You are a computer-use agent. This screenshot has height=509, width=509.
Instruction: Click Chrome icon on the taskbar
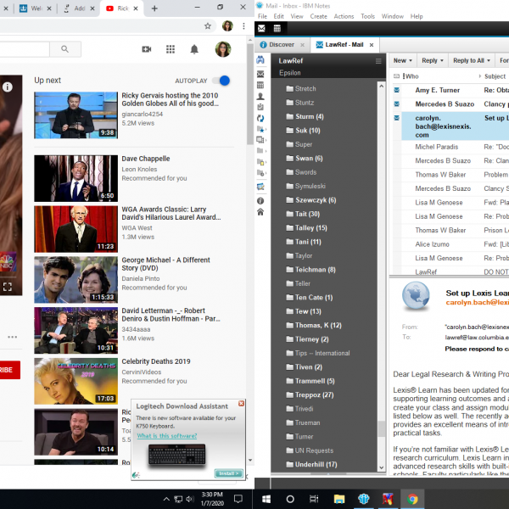412,499
